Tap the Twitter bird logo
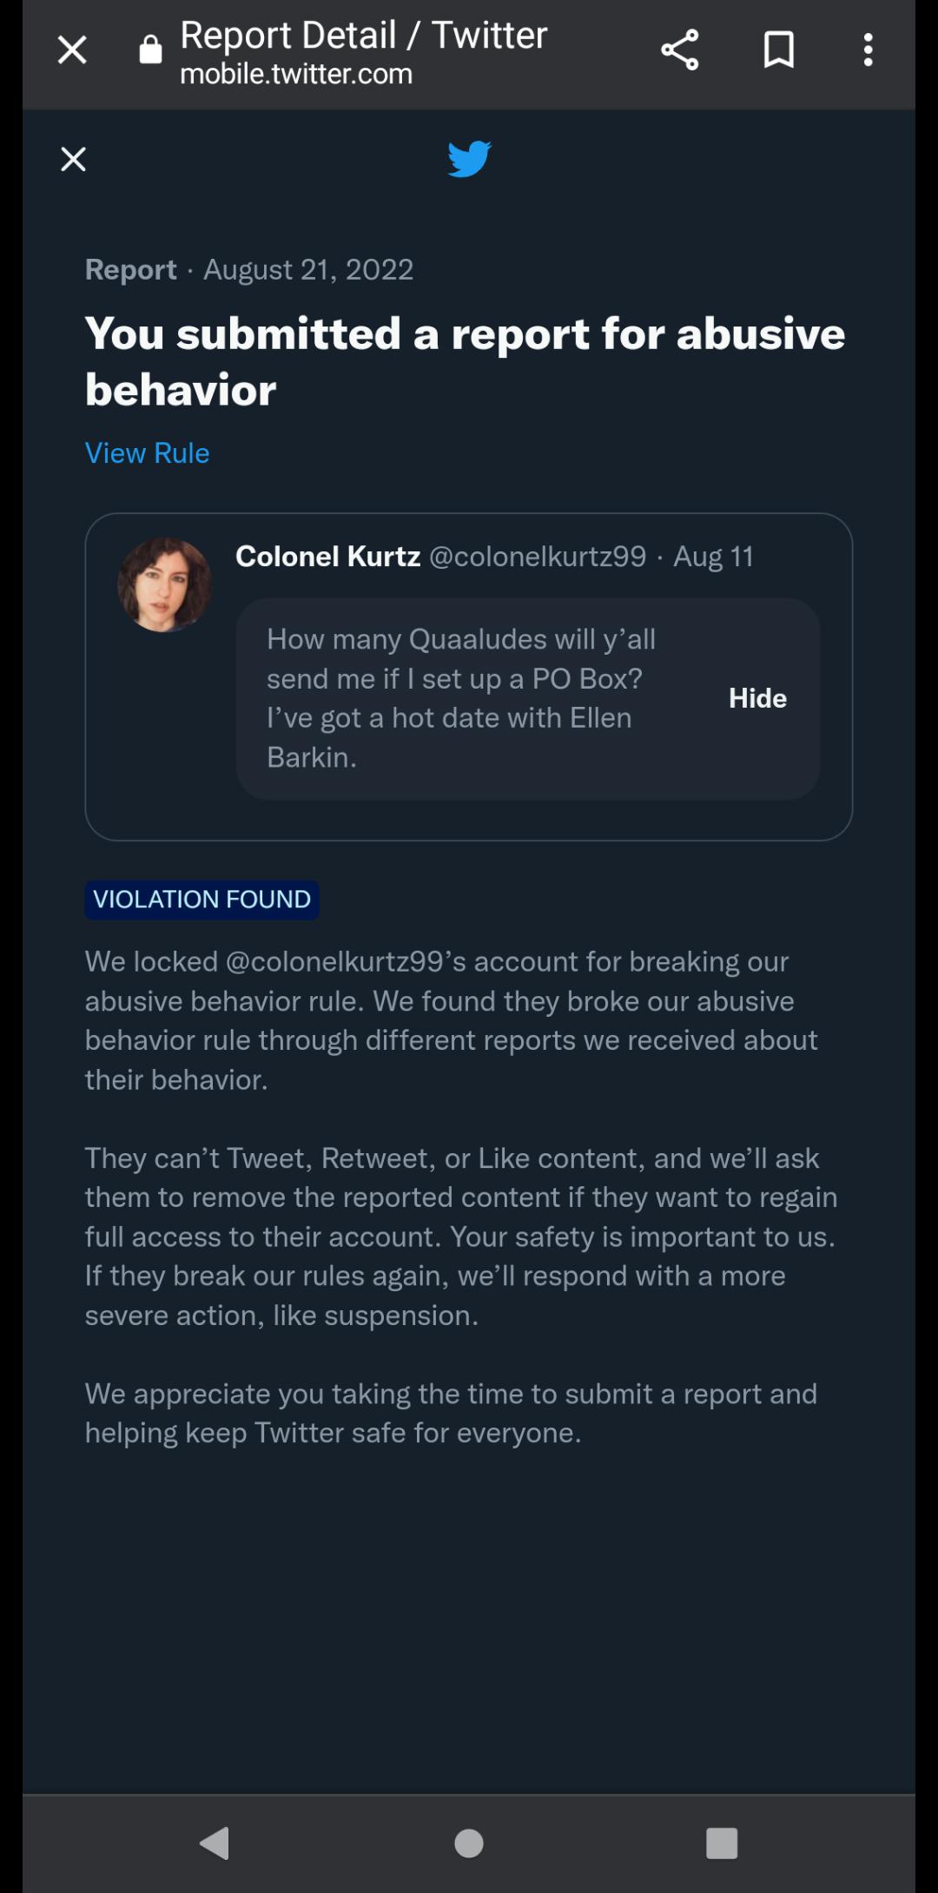The image size is (938, 1893). [x=469, y=159]
